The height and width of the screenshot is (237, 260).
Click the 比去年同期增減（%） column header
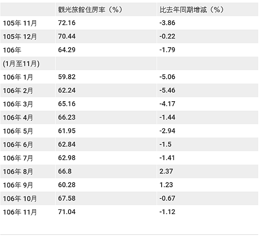pyautogui.click(x=192, y=10)
